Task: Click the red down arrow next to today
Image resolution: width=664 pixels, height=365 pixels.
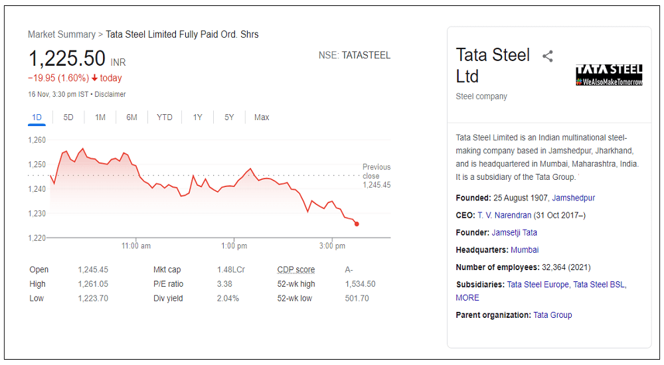Action: point(94,78)
